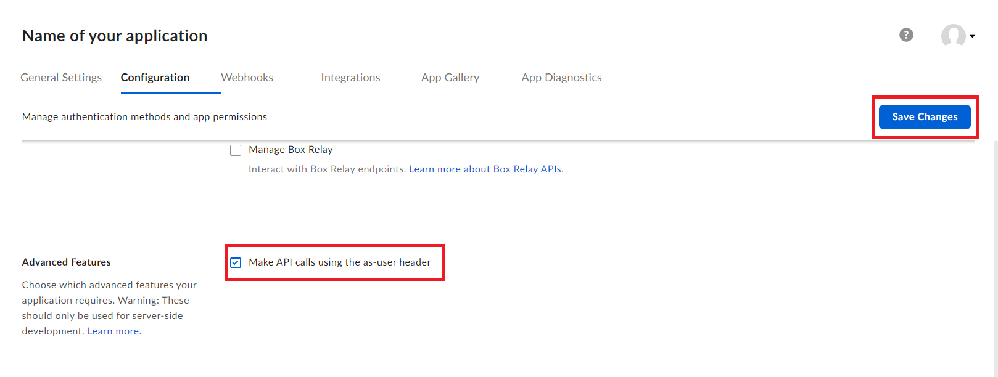Image resolution: width=998 pixels, height=377 pixels.
Task: Open the Webhooks tab
Action: (247, 78)
